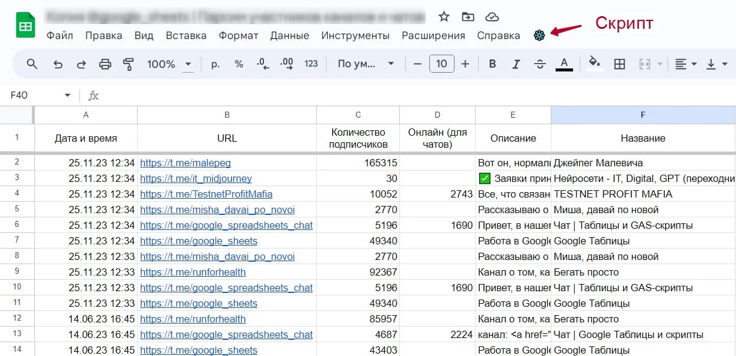Open the name box dropdown arrow
This screenshot has width=736, height=356.
click(x=67, y=95)
